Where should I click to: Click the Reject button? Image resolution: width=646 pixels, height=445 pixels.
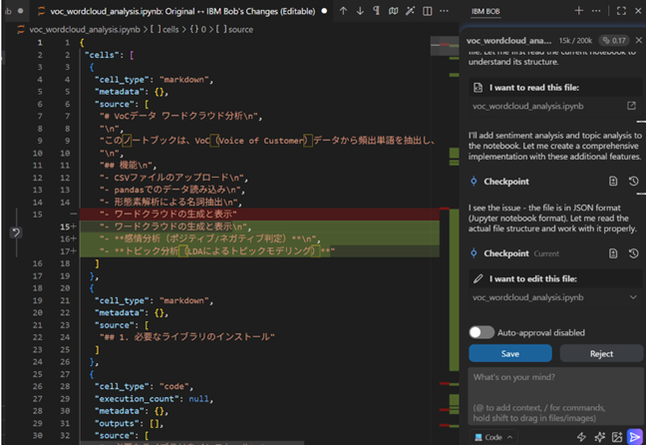601,354
